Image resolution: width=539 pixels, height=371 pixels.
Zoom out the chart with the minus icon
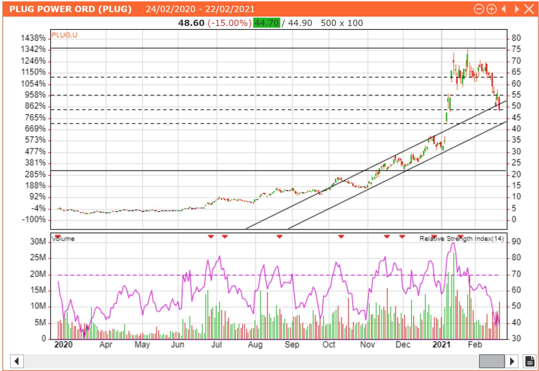point(479,9)
